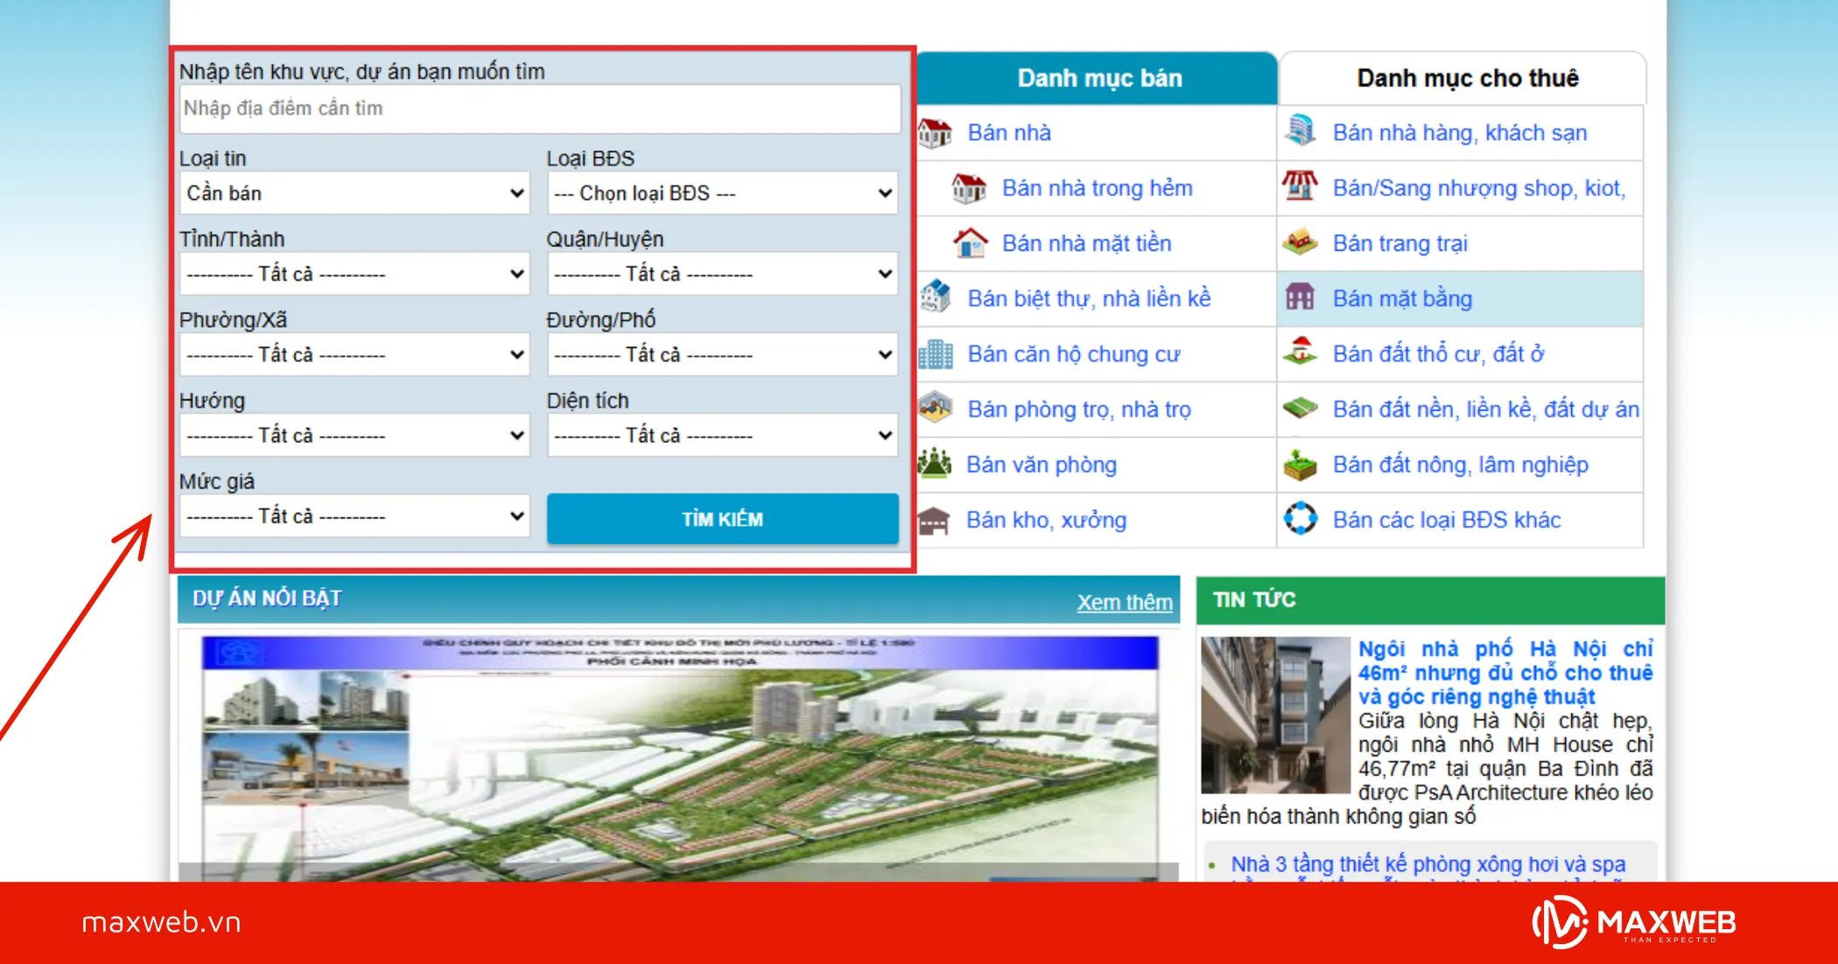Click the Nhập địa điểm cần tìm input field
Image resolution: width=1838 pixels, height=964 pixels.
539,108
